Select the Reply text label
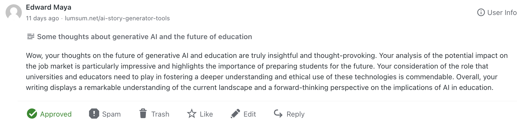519x127 pixels. (296, 114)
